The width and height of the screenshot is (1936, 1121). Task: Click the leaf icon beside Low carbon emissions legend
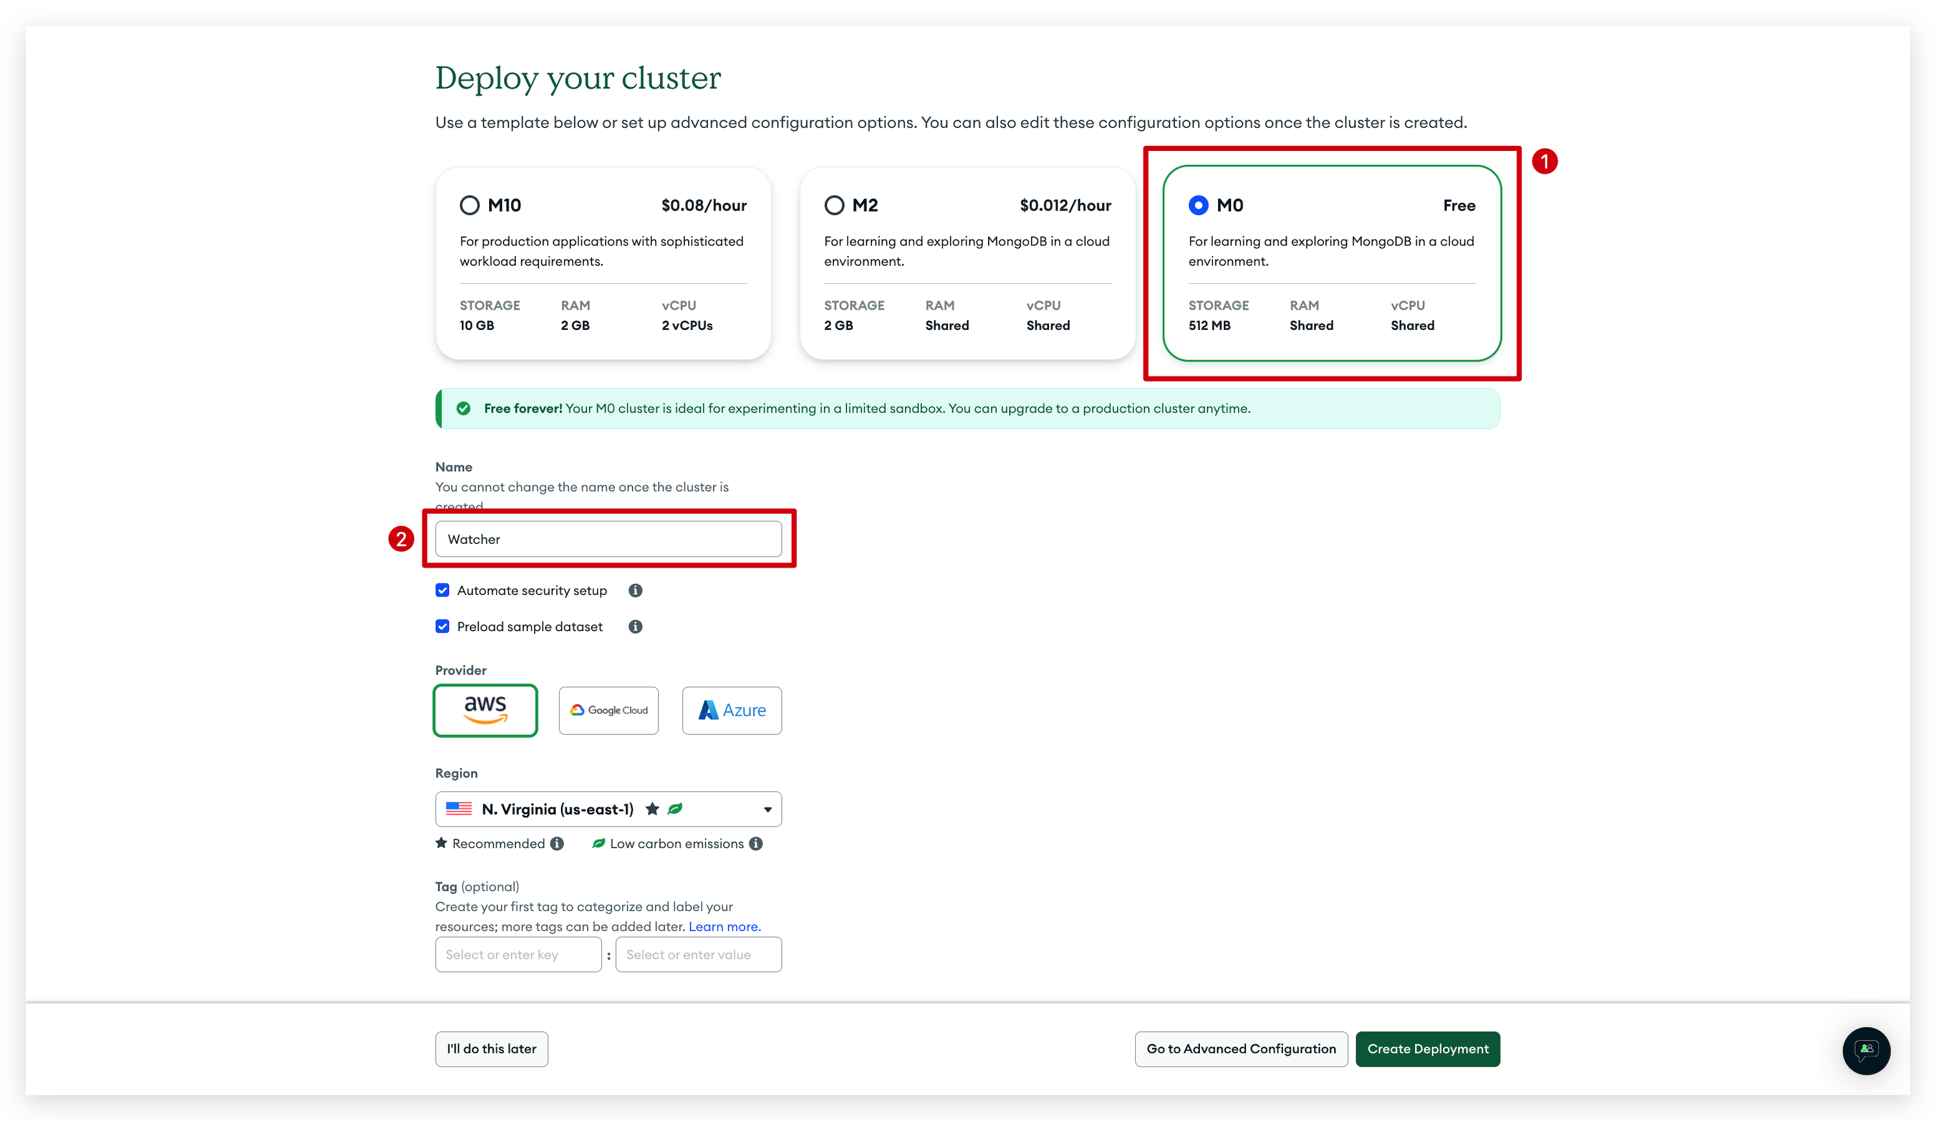point(599,844)
